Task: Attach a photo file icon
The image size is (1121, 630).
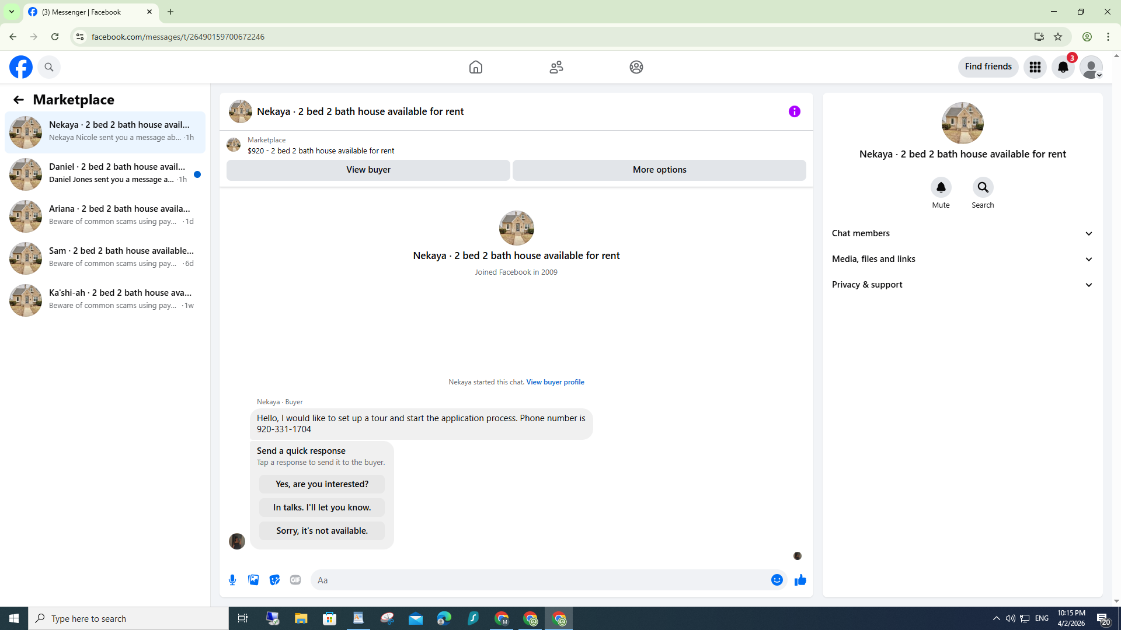Action: pos(253,580)
